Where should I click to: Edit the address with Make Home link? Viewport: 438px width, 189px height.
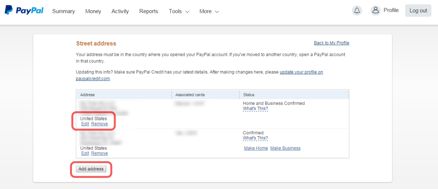coord(85,153)
